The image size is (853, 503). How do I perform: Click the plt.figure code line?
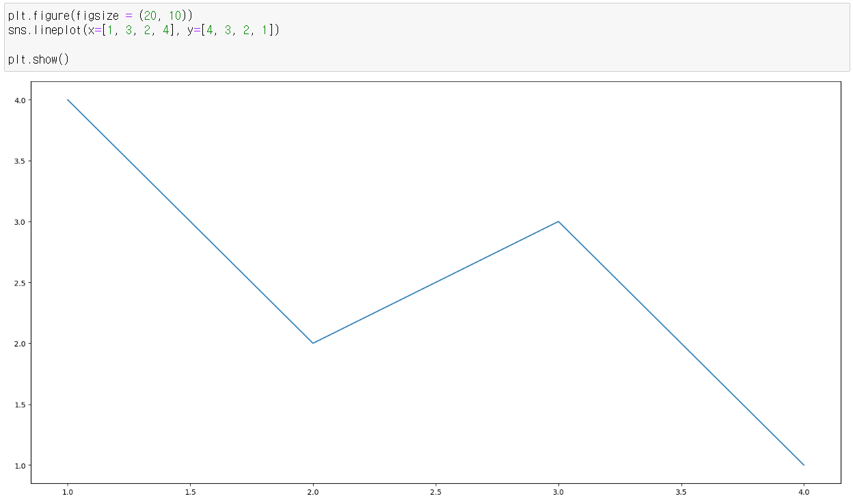pyautogui.click(x=100, y=15)
